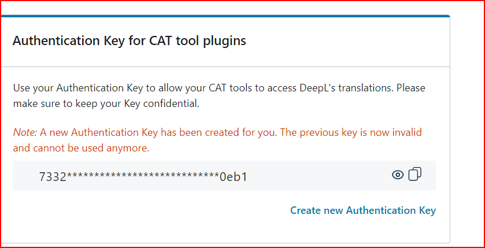This screenshot has width=485, height=248.
Task: Copy the Authentication Key to clipboard
Action: [415, 174]
